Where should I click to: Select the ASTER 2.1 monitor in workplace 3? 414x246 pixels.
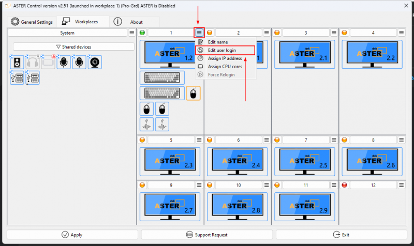[305, 54]
